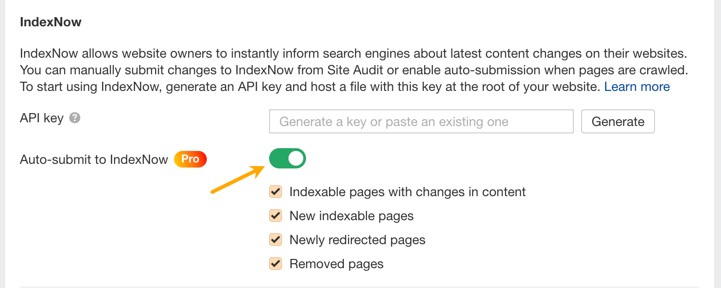Focus the API key input field
The width and height of the screenshot is (721, 288).
pos(421,121)
